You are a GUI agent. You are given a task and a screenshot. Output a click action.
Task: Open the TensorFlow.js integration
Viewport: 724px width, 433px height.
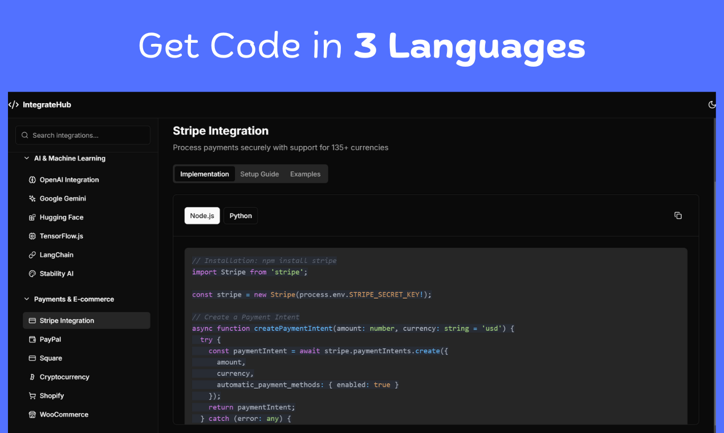[87, 236]
